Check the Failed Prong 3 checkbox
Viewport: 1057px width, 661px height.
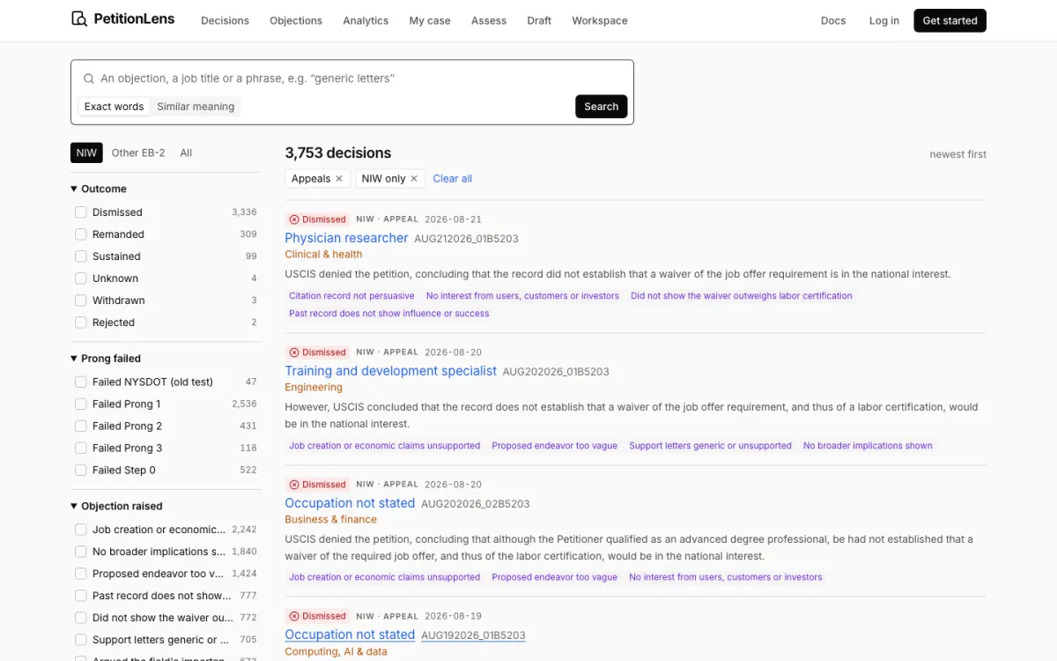pos(81,448)
